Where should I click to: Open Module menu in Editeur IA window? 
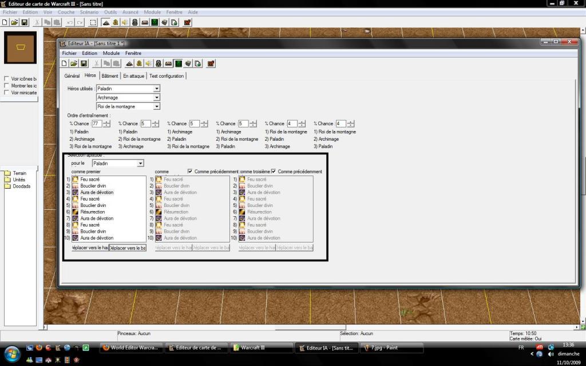click(112, 53)
